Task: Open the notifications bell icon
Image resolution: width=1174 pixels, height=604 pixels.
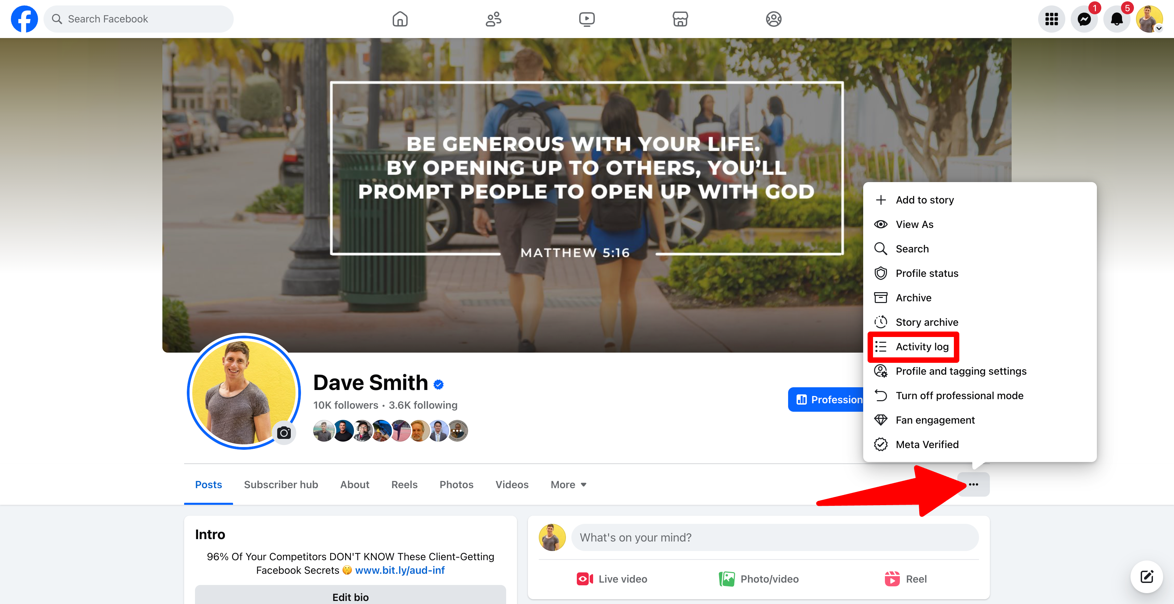Action: coord(1117,19)
